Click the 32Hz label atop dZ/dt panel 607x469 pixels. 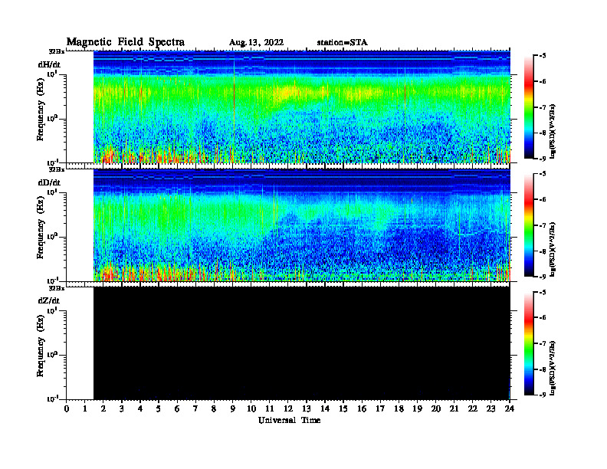point(56,288)
